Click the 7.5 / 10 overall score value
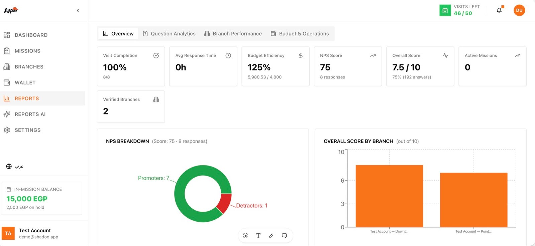The width and height of the screenshot is (535, 246). [406, 67]
